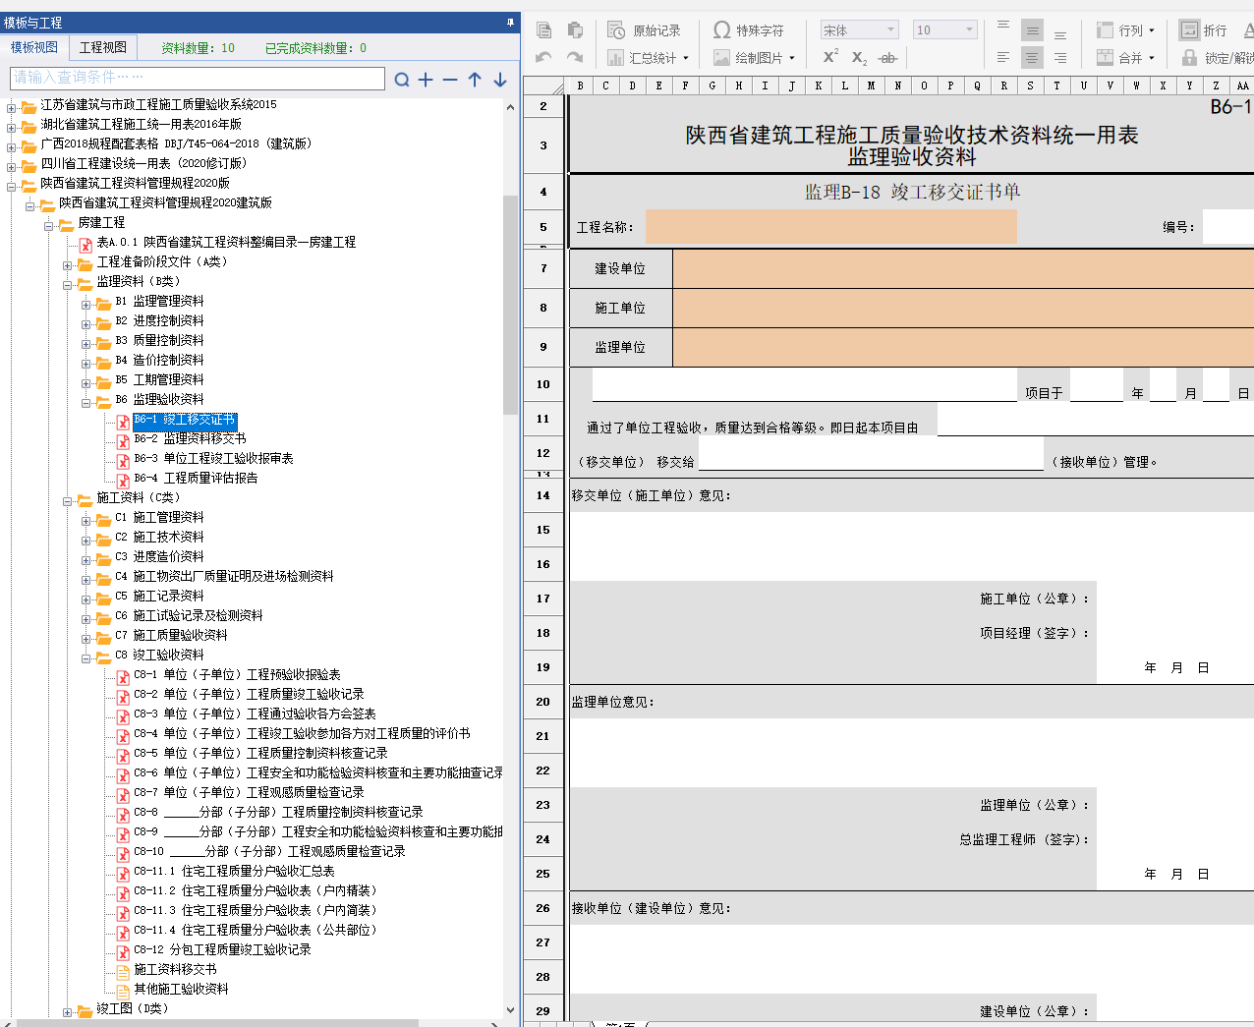Open C8-5 工程质量控制资料核查记录
Viewport: 1254px width, 1027px height.
(260, 754)
